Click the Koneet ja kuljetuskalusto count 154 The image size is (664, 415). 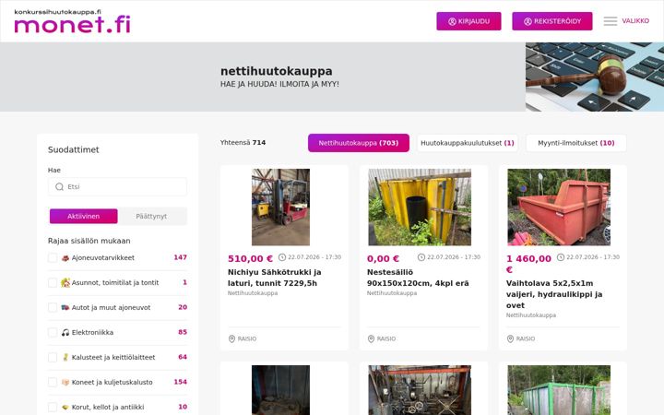(x=181, y=382)
